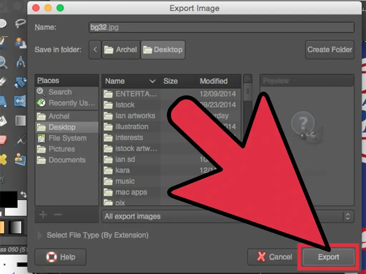This screenshot has height=274, width=366.
Task: Select Desktop in Places sidebar
Action: point(67,127)
